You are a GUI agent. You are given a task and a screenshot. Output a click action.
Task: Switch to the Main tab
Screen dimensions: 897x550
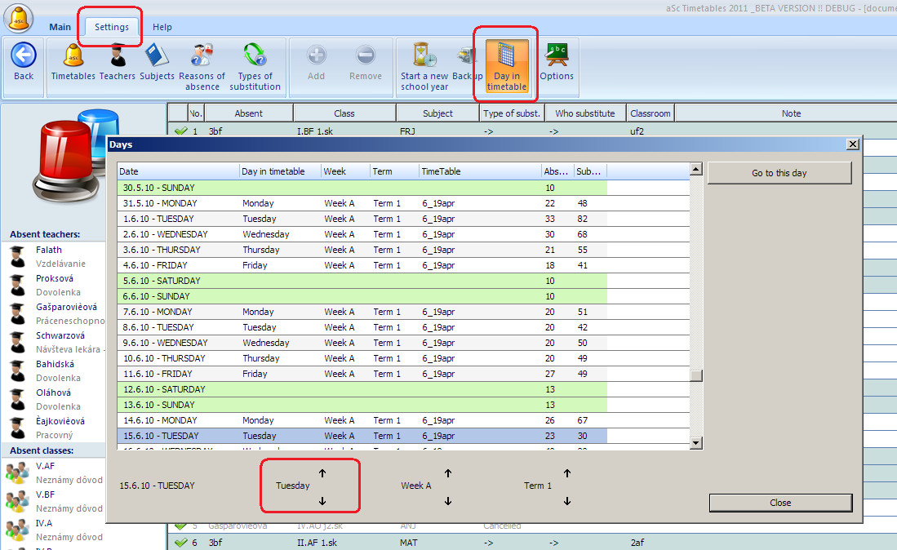(x=60, y=27)
